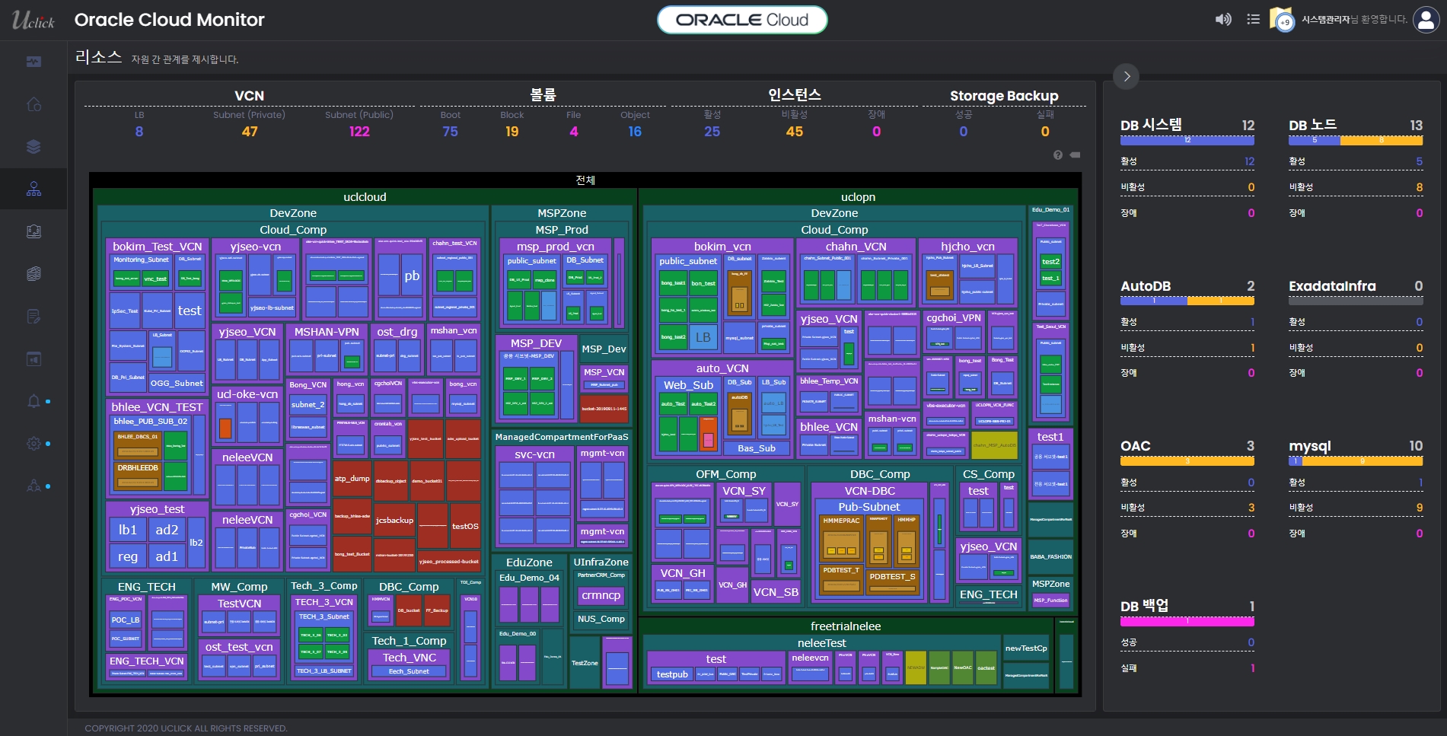Click the Uclick logo link

[x=33, y=21]
